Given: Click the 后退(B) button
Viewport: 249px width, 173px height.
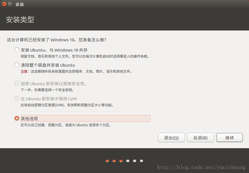Looking at the screenshot, I should 201,138.
